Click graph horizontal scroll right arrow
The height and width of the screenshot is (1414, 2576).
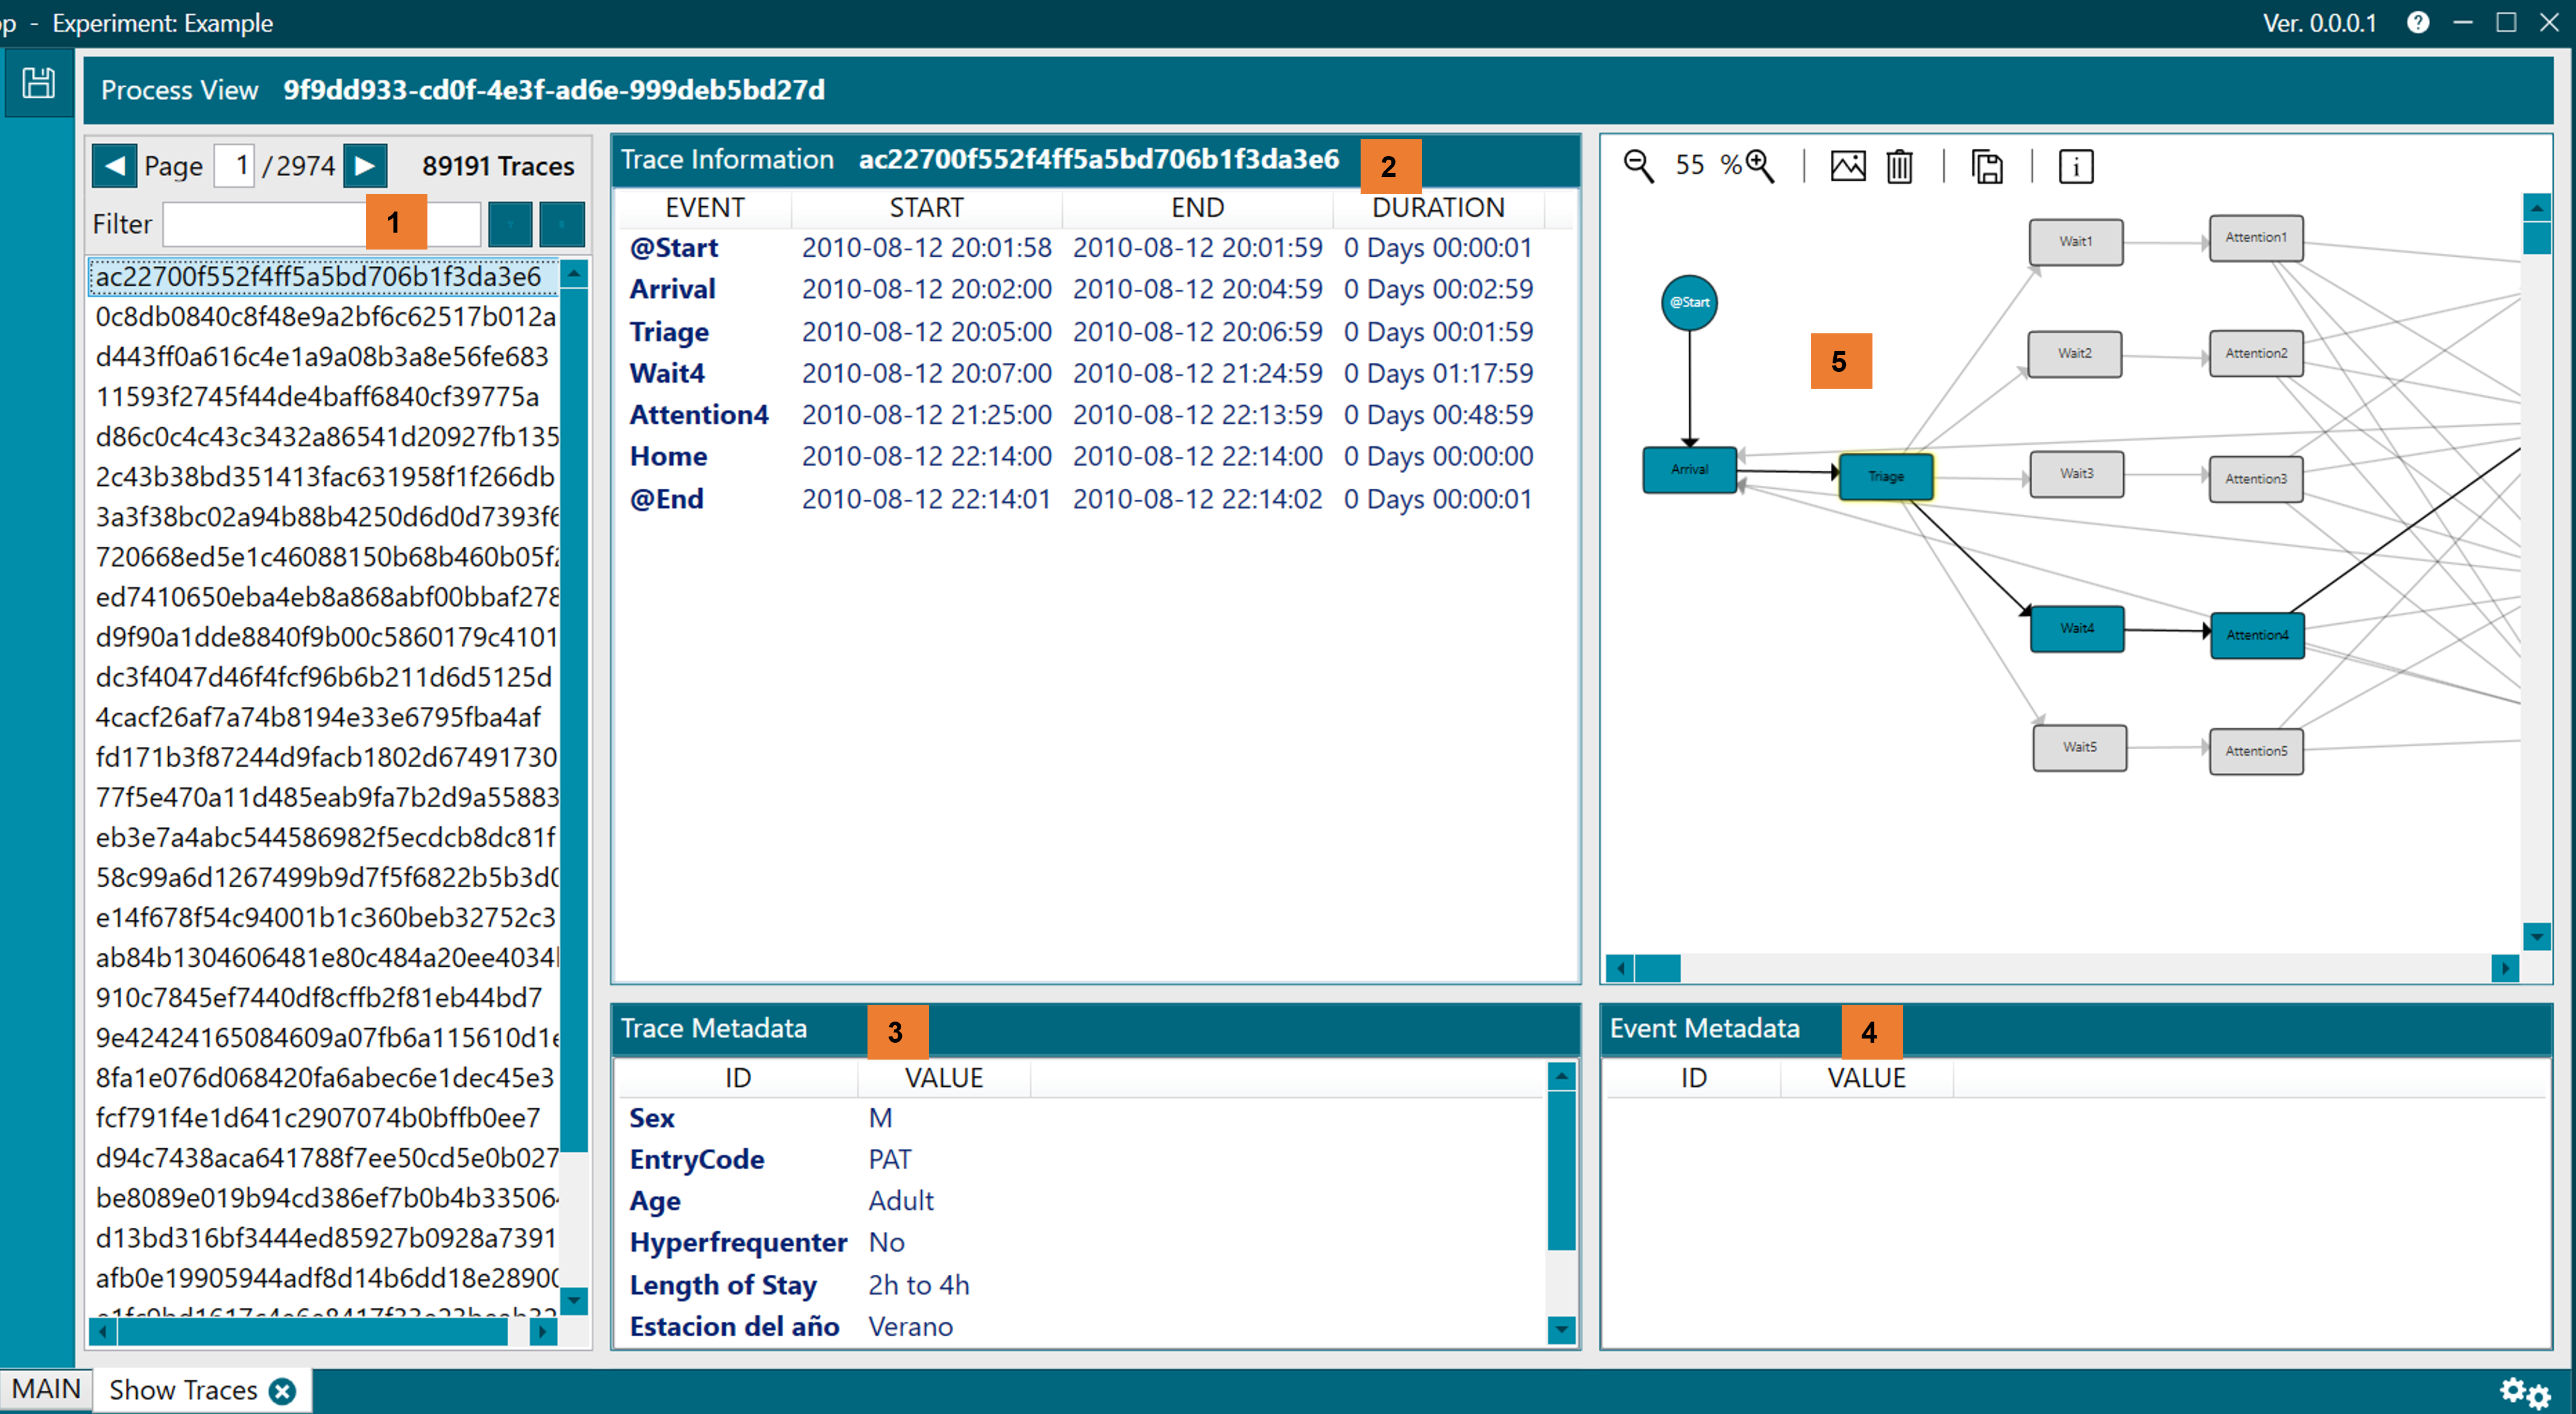point(2505,969)
